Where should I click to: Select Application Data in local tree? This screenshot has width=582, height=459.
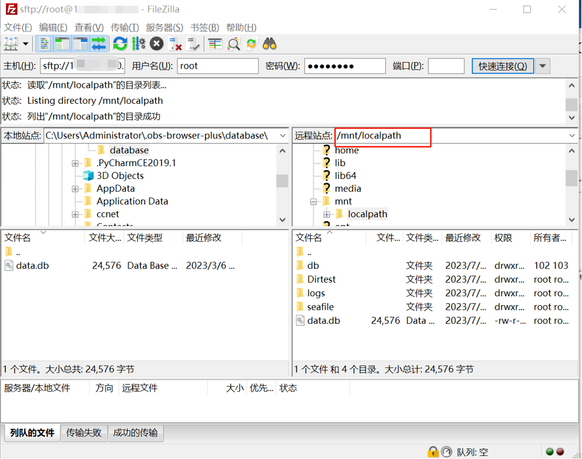(x=133, y=201)
